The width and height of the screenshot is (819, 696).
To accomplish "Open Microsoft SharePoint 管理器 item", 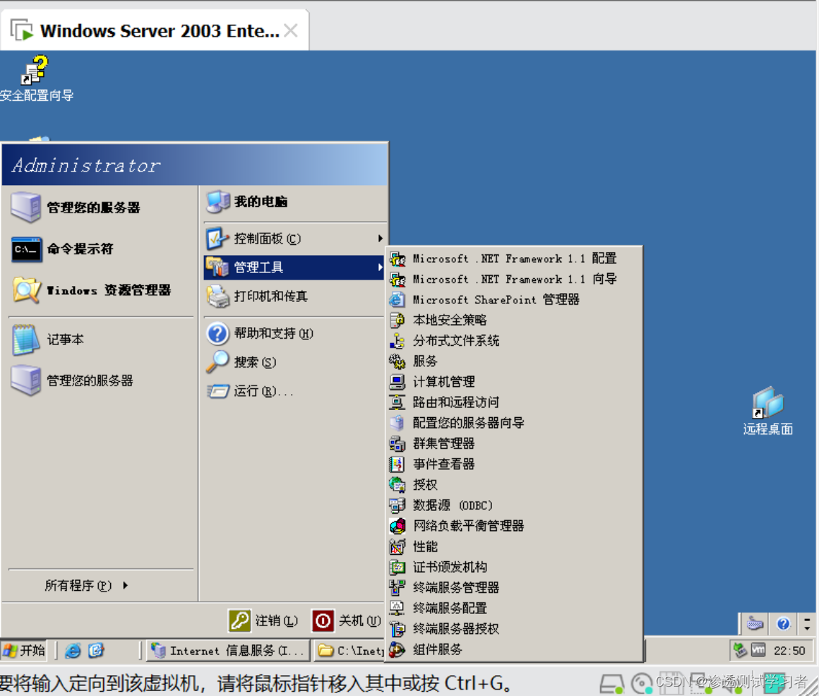I will (514, 300).
